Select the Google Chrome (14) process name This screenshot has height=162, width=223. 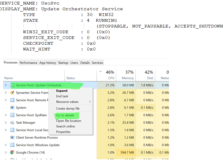pyautogui.click(x=30, y=153)
